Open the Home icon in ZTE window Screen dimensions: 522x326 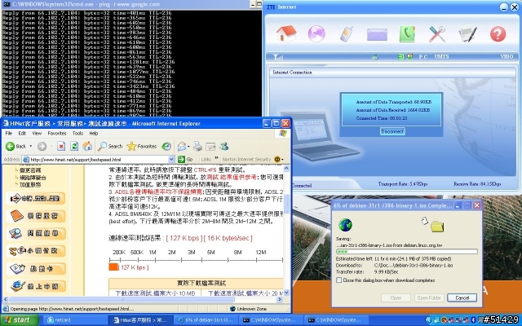pos(286,33)
